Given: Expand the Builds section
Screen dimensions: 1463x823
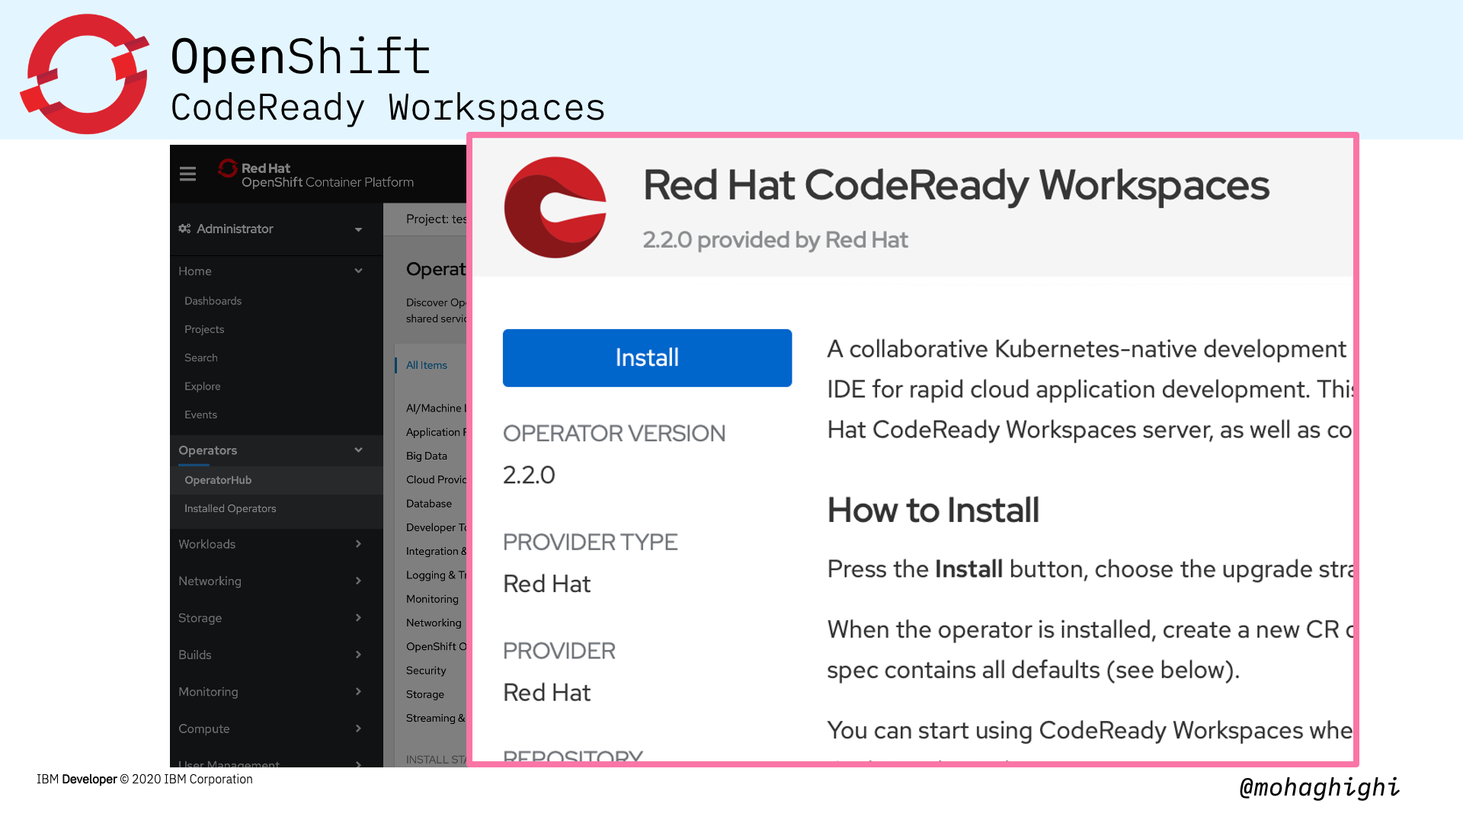Looking at the screenshot, I should click(276, 655).
